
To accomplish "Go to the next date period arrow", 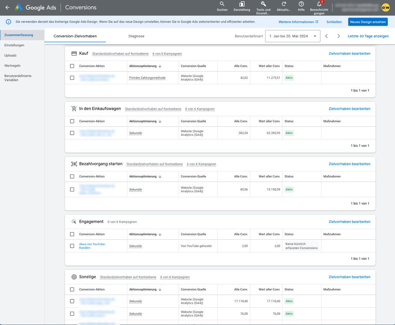I will 338,36.
